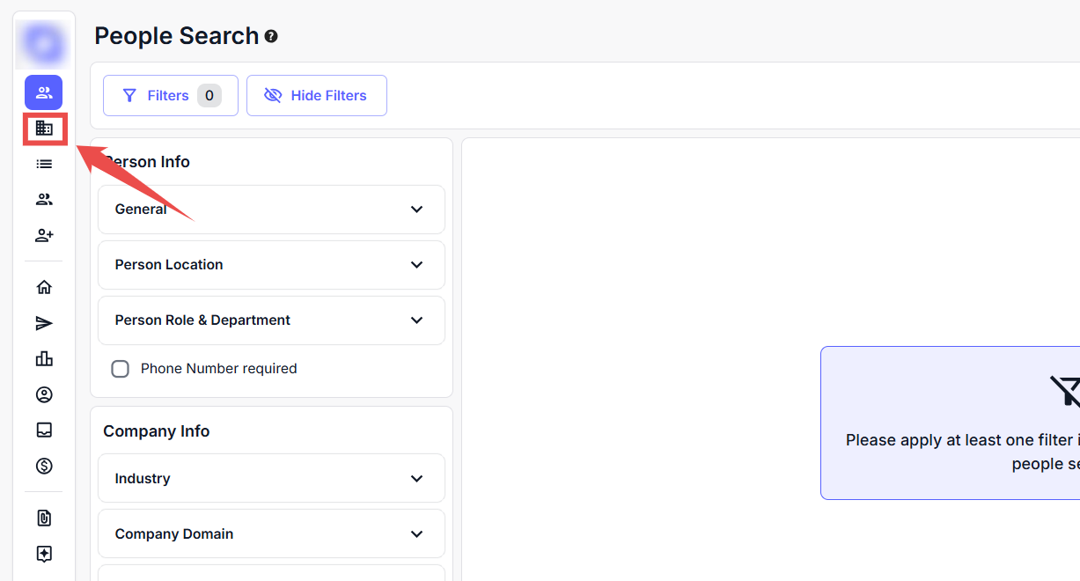Image resolution: width=1080 pixels, height=581 pixels.
Task: Click the dollar sign billing icon
Action: click(x=44, y=466)
